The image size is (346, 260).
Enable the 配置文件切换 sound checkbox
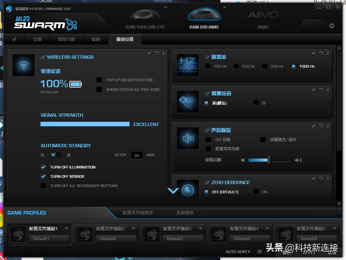208,149
